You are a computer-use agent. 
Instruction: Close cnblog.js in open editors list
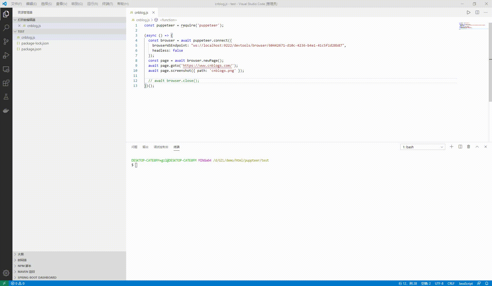[x=19, y=26]
